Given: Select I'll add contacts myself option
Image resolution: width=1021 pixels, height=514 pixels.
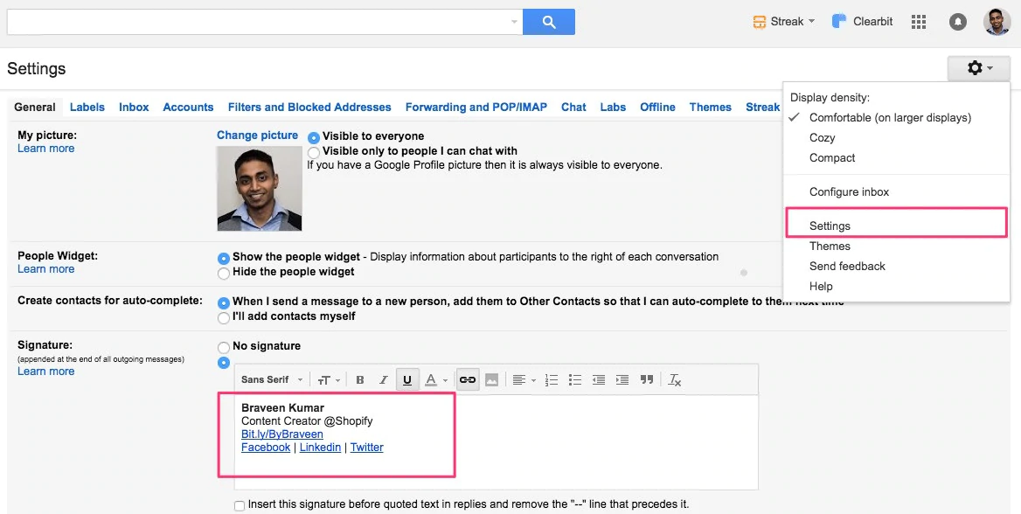Looking at the screenshot, I should [224, 318].
